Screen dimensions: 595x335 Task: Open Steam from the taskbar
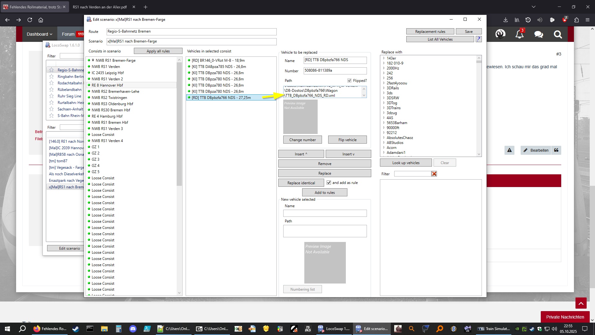click(x=76, y=329)
